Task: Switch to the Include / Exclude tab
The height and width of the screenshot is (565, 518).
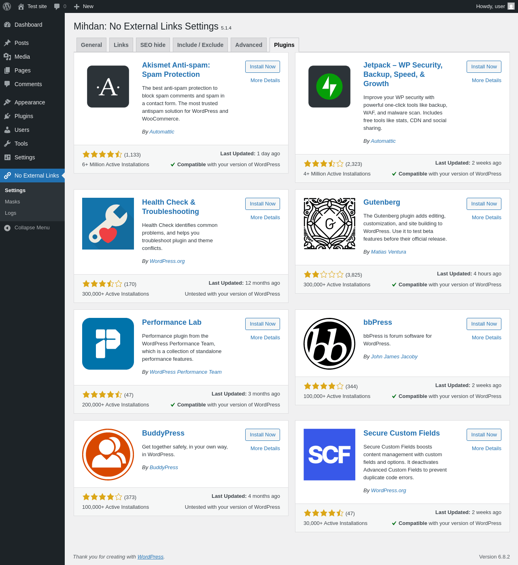Action: 200,45
